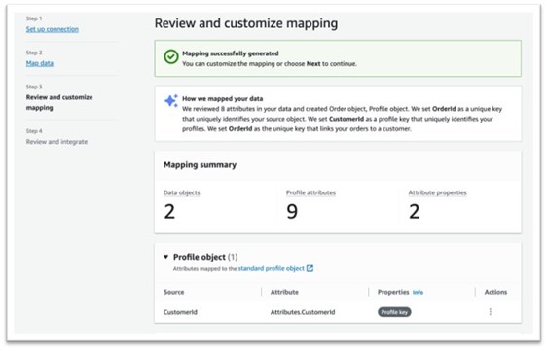This screenshot has height=350, width=547.
Task: Click the Profile key badge
Action: pos(394,312)
